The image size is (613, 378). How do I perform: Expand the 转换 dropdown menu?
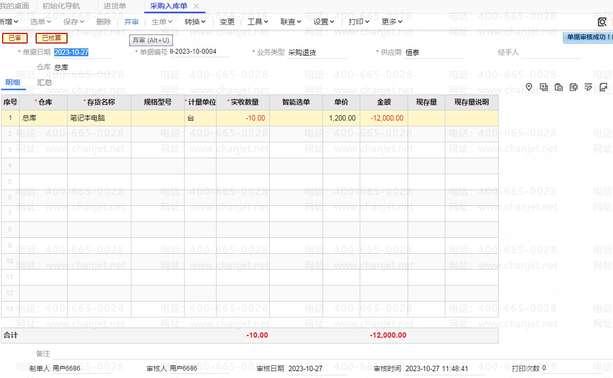point(195,22)
